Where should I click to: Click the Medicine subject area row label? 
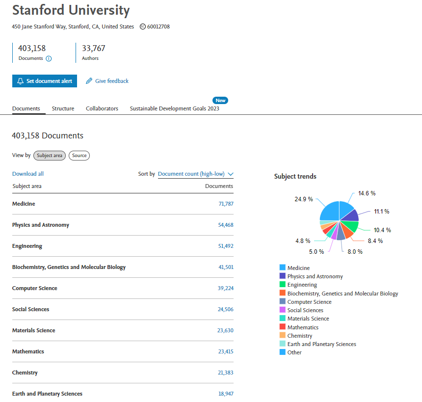click(x=24, y=204)
